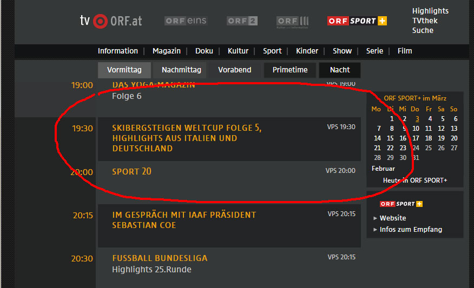Screen dimensions: 474x288
Task: Select calendar day 18 in März
Action: [429, 138]
